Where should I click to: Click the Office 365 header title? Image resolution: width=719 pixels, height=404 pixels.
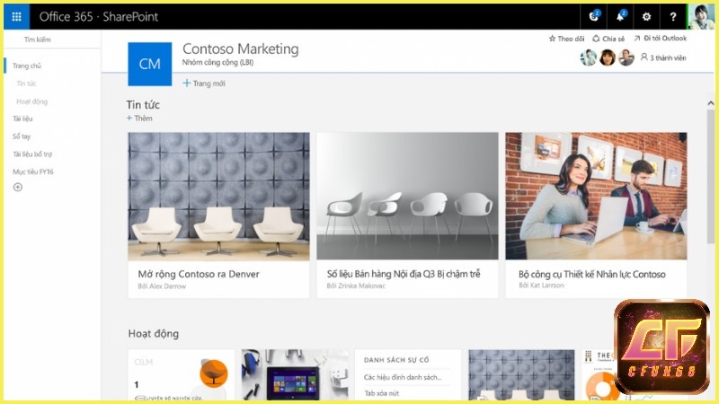coord(66,17)
